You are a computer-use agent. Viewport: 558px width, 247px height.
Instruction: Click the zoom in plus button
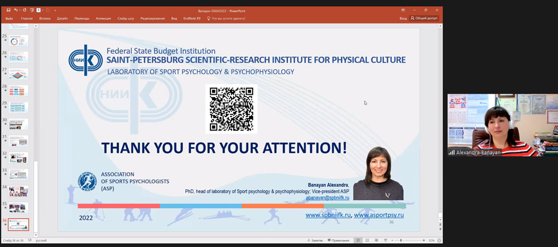click(x=424, y=241)
